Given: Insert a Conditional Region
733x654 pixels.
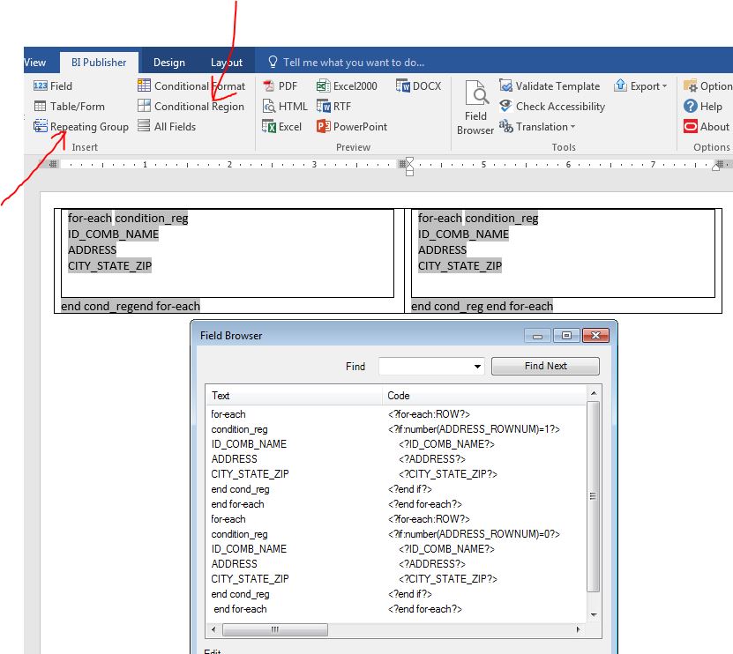Looking at the screenshot, I should tap(191, 107).
